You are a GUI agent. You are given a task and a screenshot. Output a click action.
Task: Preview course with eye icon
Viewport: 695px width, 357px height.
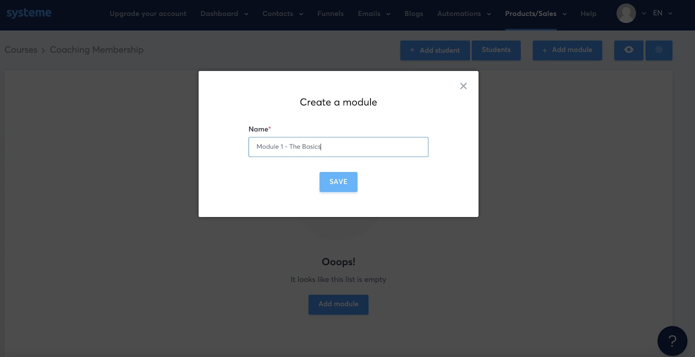pos(629,50)
